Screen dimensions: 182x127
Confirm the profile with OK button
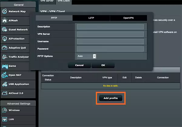103,65
